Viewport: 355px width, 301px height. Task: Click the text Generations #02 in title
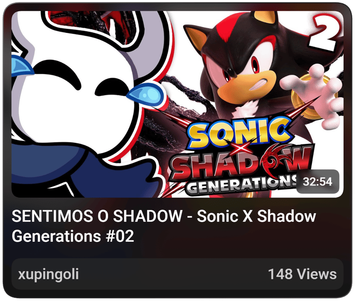point(73,236)
